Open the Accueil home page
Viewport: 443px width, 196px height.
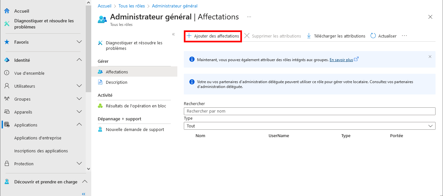tap(21, 11)
